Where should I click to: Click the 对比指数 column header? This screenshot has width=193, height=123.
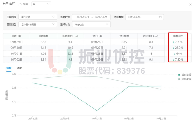click(124, 36)
